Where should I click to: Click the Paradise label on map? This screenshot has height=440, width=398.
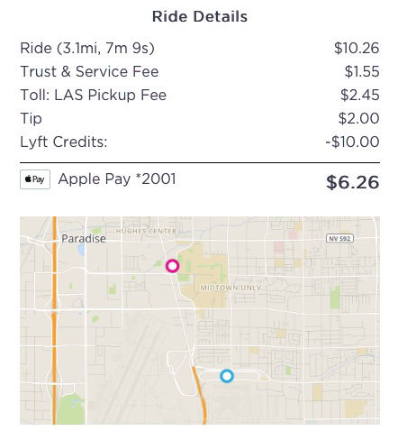pos(84,239)
